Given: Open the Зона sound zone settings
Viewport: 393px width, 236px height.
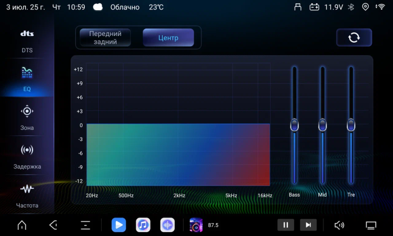Looking at the screenshot, I should (x=27, y=118).
